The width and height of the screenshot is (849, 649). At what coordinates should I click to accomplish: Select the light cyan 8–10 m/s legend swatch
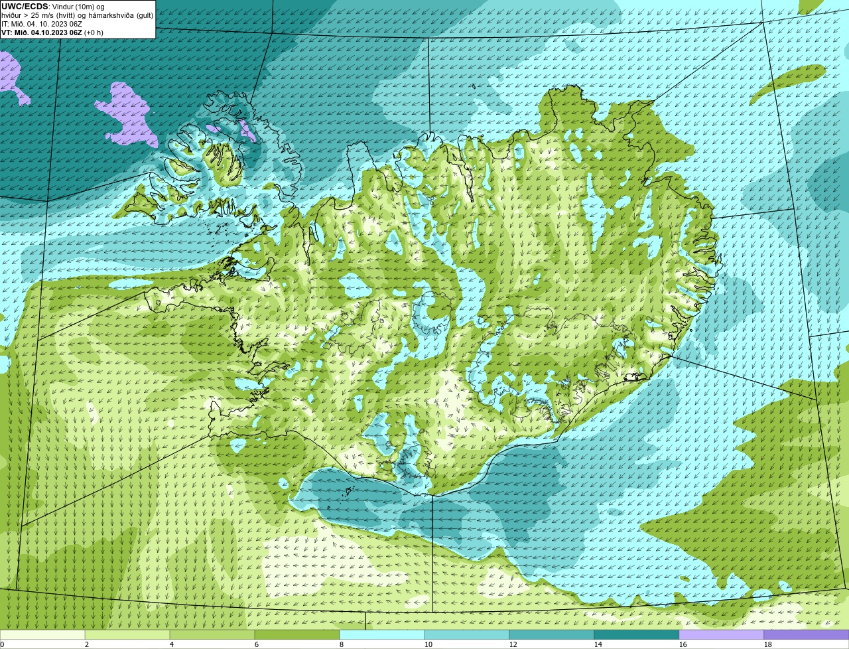coord(382,634)
